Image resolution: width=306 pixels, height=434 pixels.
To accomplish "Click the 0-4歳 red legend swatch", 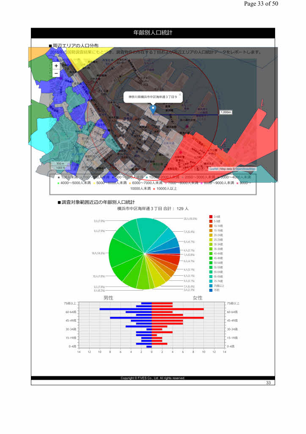I will click(x=211, y=217).
